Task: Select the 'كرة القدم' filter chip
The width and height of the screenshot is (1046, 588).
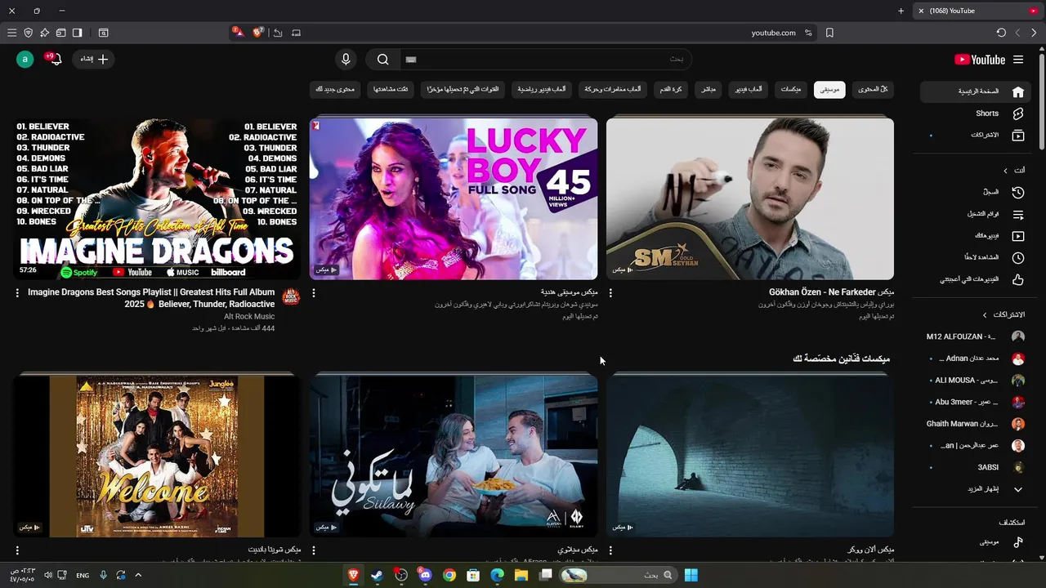Action: (671, 89)
